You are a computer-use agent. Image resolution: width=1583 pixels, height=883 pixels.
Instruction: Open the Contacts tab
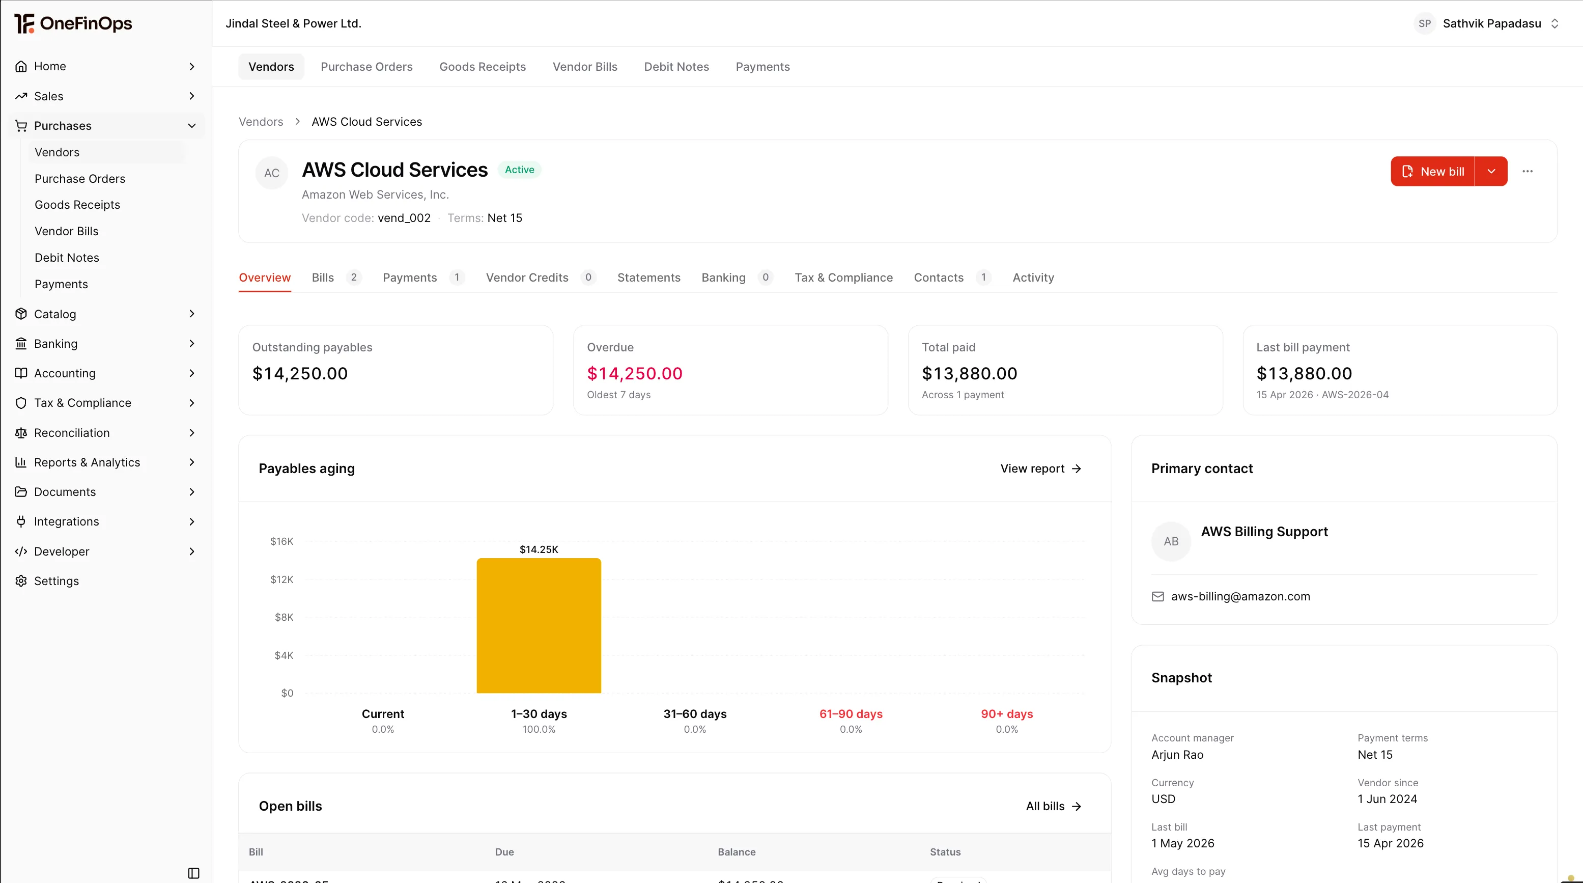(952, 278)
